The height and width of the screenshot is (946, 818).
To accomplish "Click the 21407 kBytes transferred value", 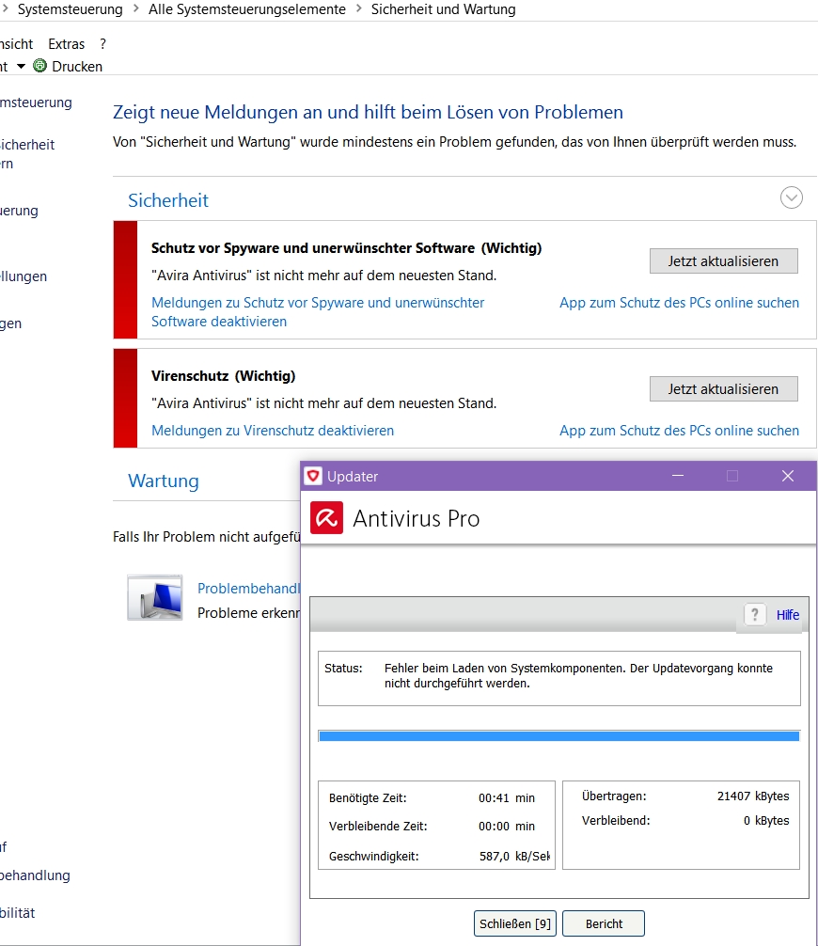I will tap(753, 796).
